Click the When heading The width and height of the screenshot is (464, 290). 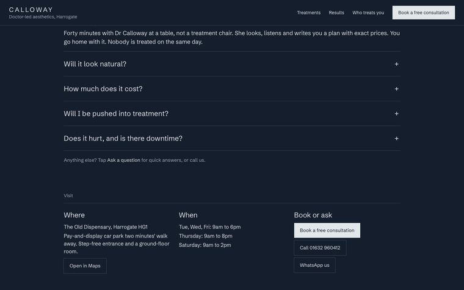(x=188, y=215)
